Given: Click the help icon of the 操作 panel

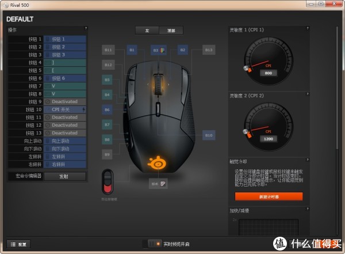Looking at the screenshot, I should (x=86, y=28).
